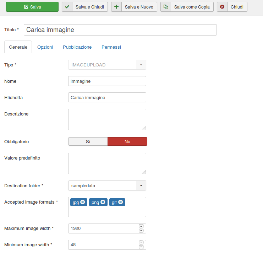Click the plus icon of Salva e Nuovo

(x=116, y=7)
